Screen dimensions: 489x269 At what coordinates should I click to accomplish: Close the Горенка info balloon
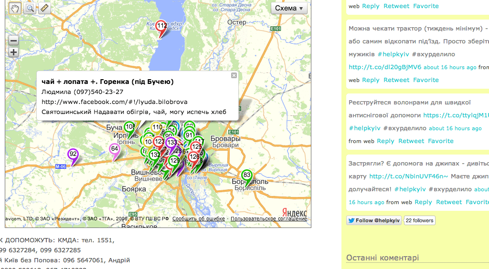coord(234,75)
